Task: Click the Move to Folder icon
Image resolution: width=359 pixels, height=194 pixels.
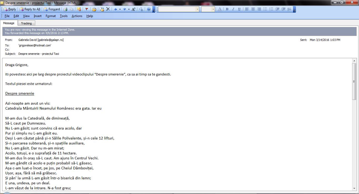Action: [x=94, y=9]
